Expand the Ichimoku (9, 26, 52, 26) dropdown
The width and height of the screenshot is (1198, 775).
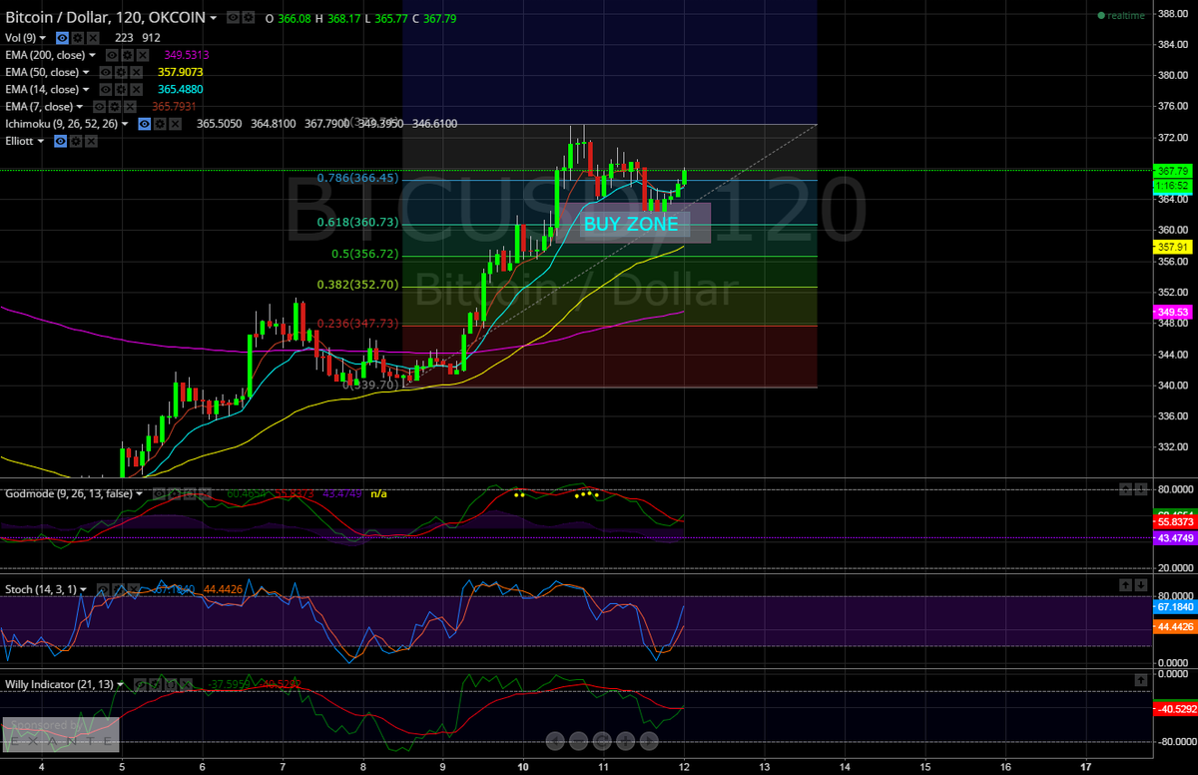tap(125, 124)
